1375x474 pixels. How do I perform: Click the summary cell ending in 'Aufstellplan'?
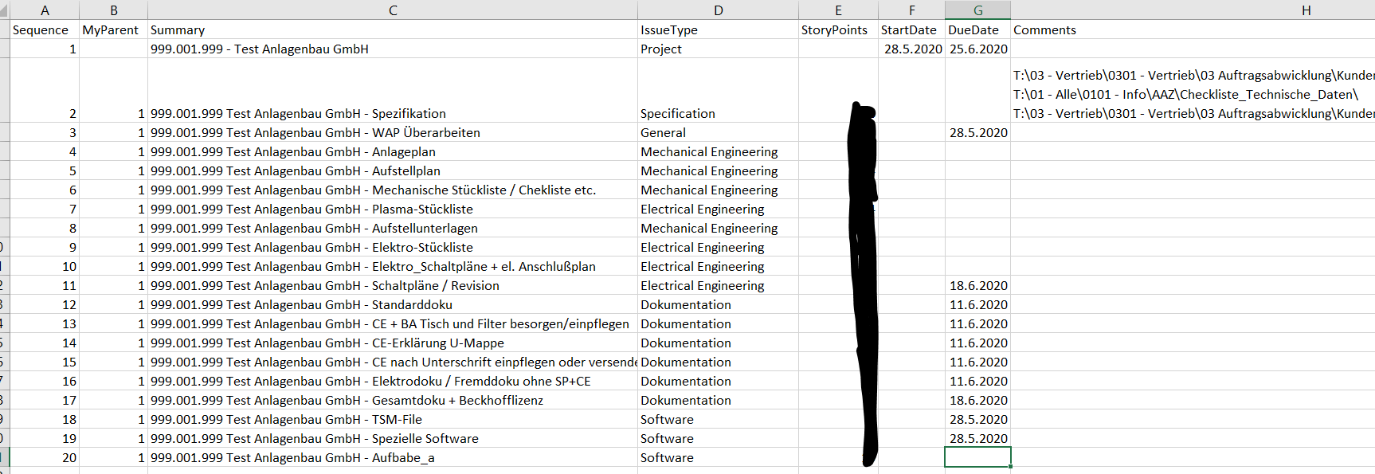pyautogui.click(x=393, y=170)
